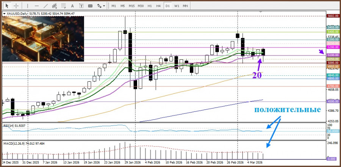The image size is (341, 167).
Task: Select the Text Label (T) tool
Action: tap(81, 6)
